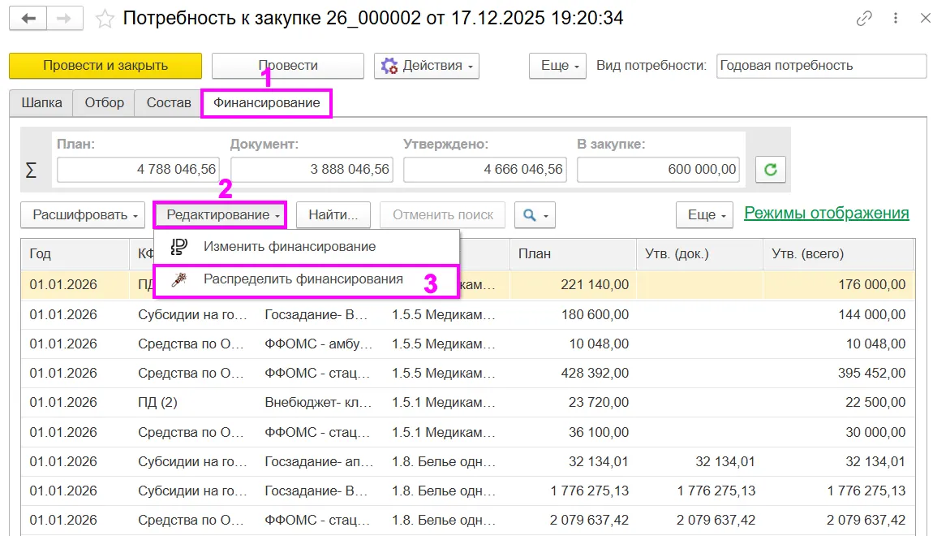Screen dimensions: 933x536
Task: Switch to the Отбор tab
Action: (104, 103)
